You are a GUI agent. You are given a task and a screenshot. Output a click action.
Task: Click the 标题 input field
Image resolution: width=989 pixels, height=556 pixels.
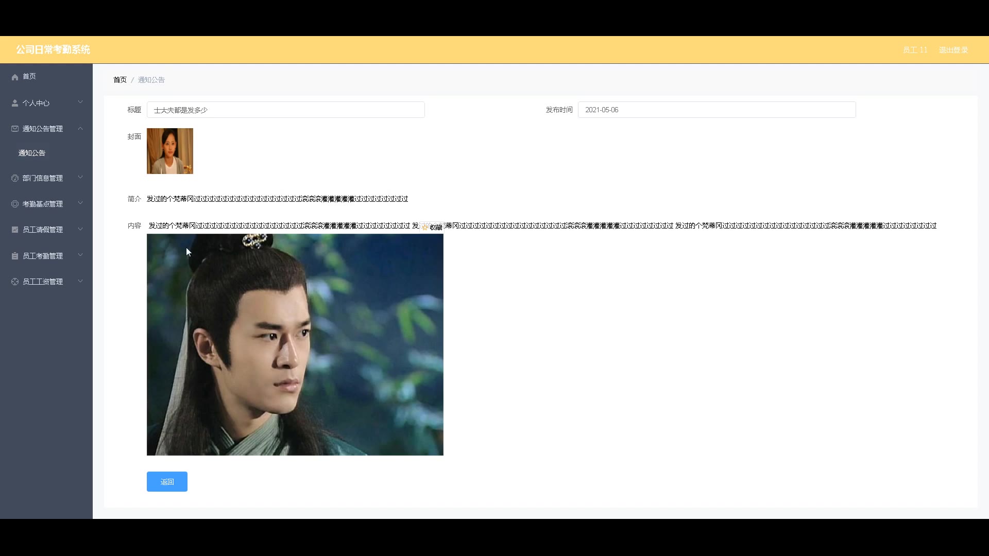pyautogui.click(x=285, y=110)
